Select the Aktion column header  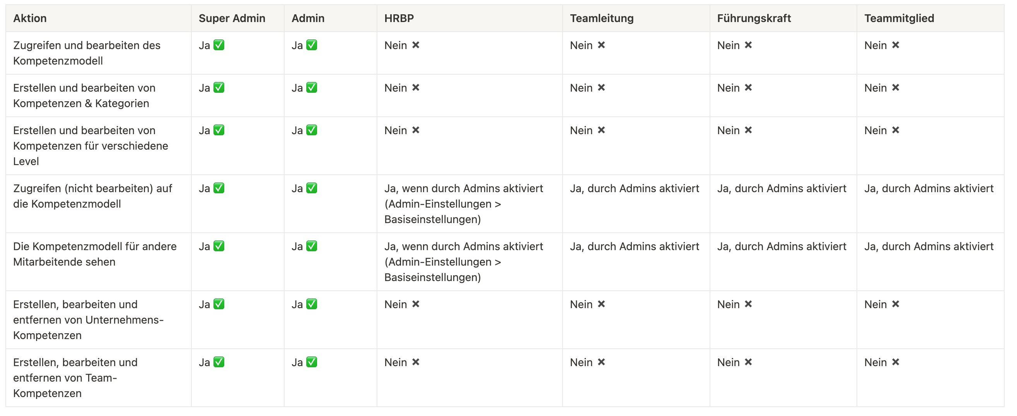(x=30, y=18)
